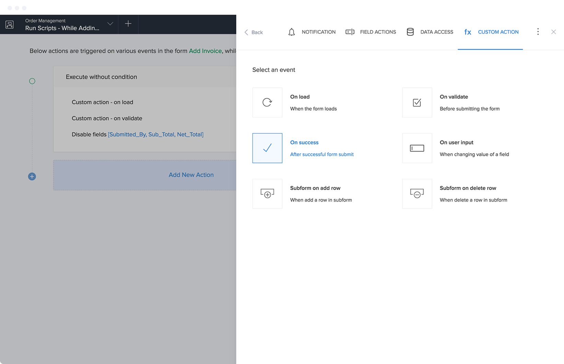Select Subform on delete row icon
This screenshot has height=364, width=564.
[x=417, y=194]
